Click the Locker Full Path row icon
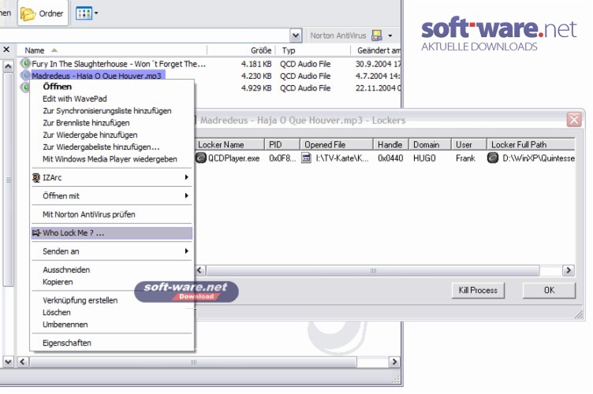593x394 pixels. click(x=493, y=158)
